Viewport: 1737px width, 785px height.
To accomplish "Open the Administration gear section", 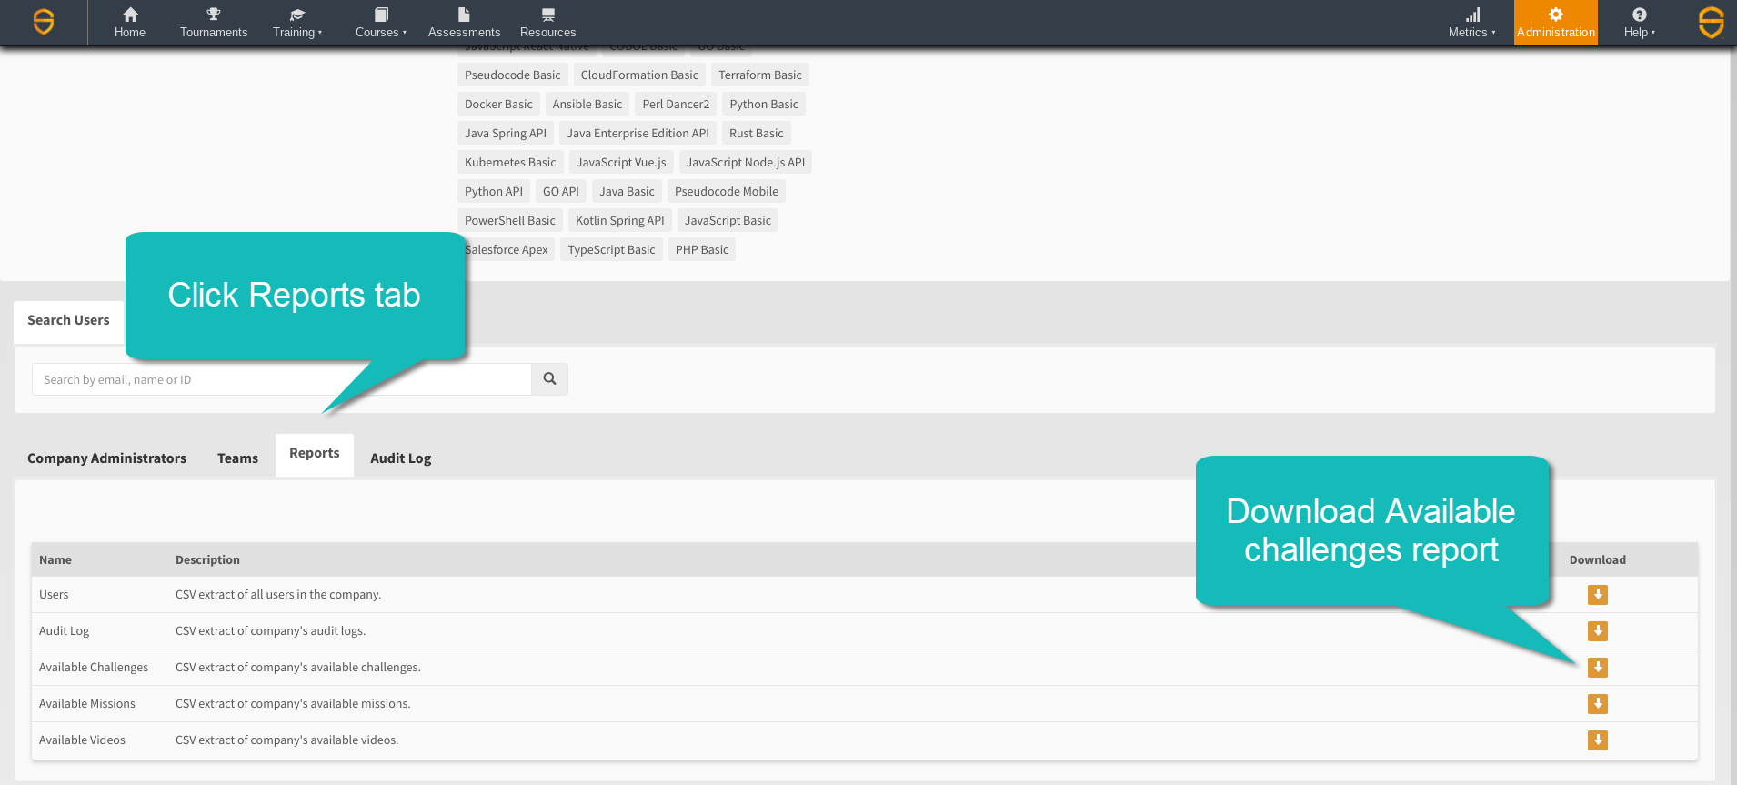I will pyautogui.click(x=1555, y=23).
